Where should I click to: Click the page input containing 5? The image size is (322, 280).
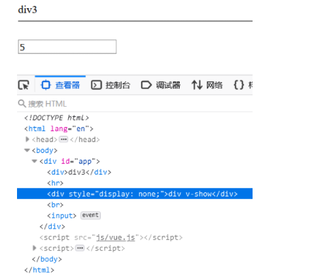click(67, 47)
